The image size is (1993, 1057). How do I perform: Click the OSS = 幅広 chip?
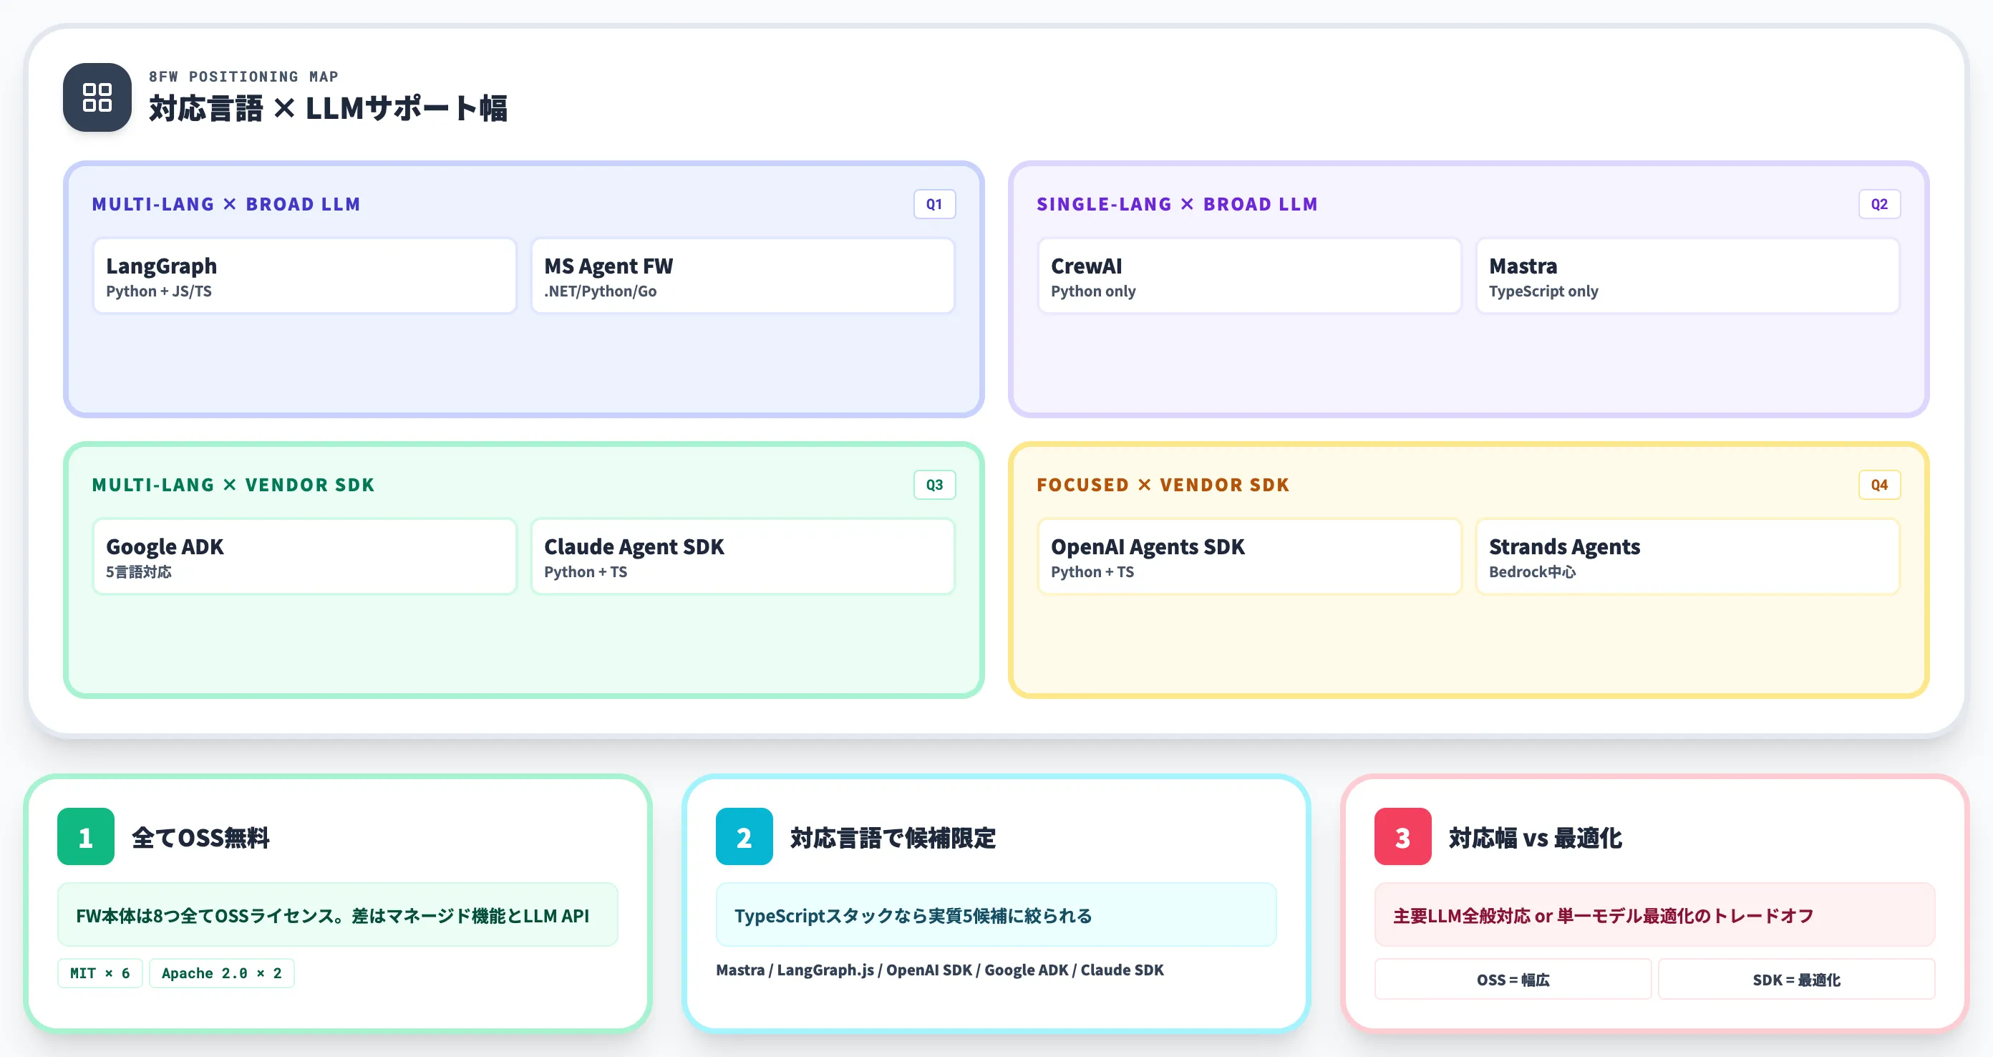(1513, 980)
